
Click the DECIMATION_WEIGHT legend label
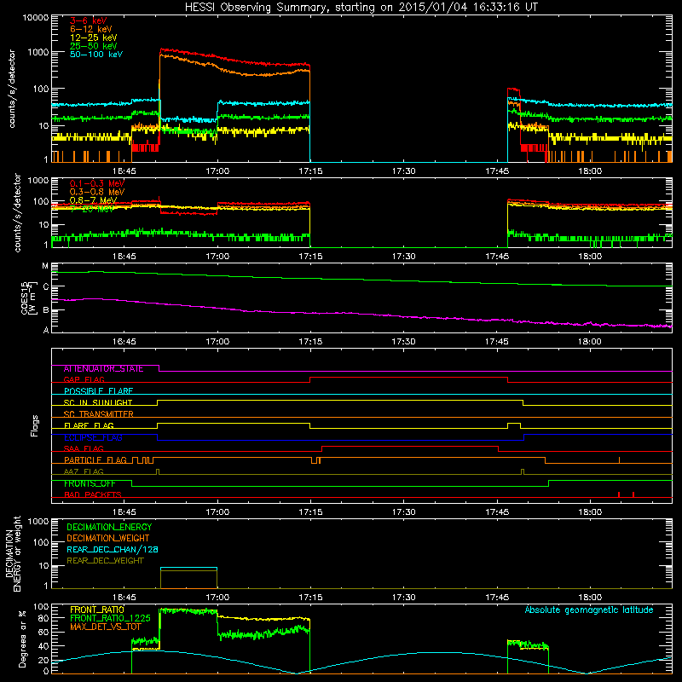(108, 538)
